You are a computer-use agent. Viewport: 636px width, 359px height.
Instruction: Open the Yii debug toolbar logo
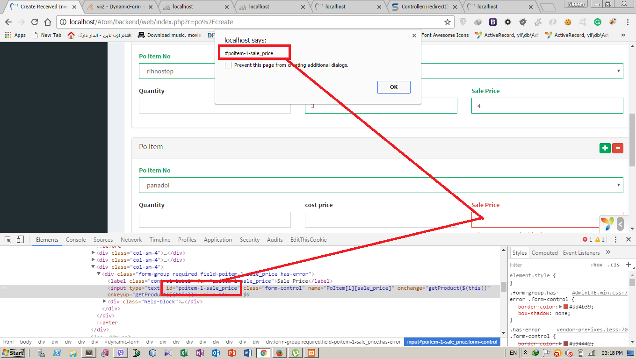coord(607,224)
